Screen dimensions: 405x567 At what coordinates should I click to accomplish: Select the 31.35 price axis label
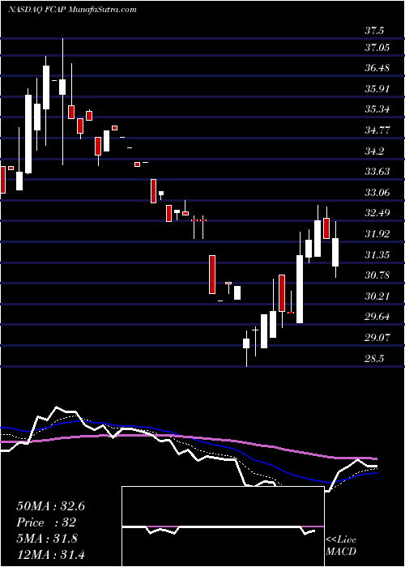click(377, 255)
